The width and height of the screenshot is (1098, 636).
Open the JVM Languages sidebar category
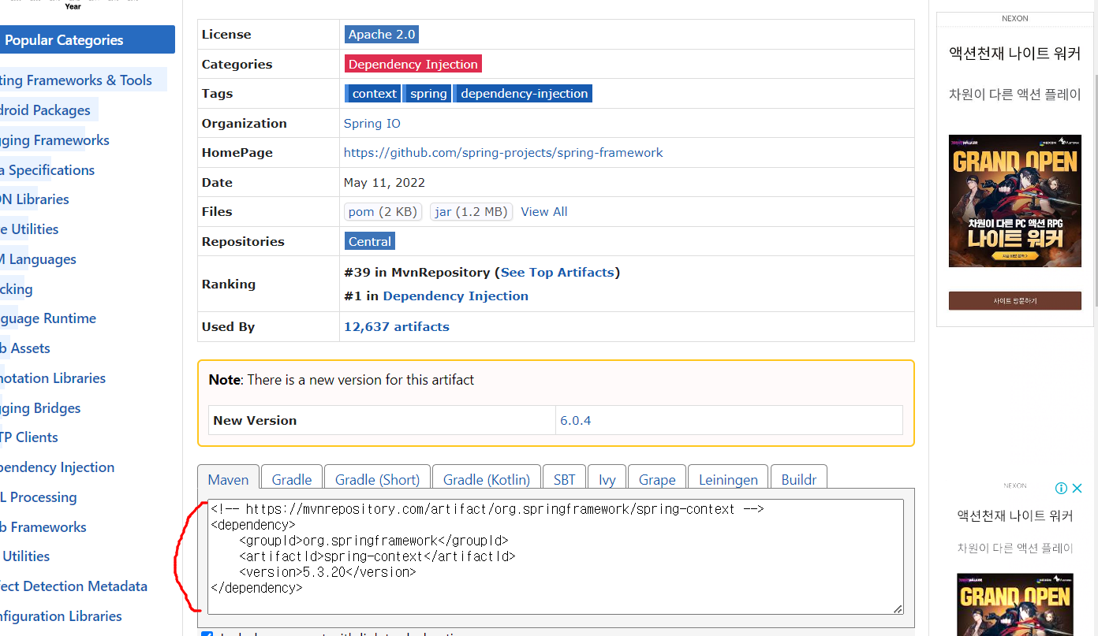point(38,259)
